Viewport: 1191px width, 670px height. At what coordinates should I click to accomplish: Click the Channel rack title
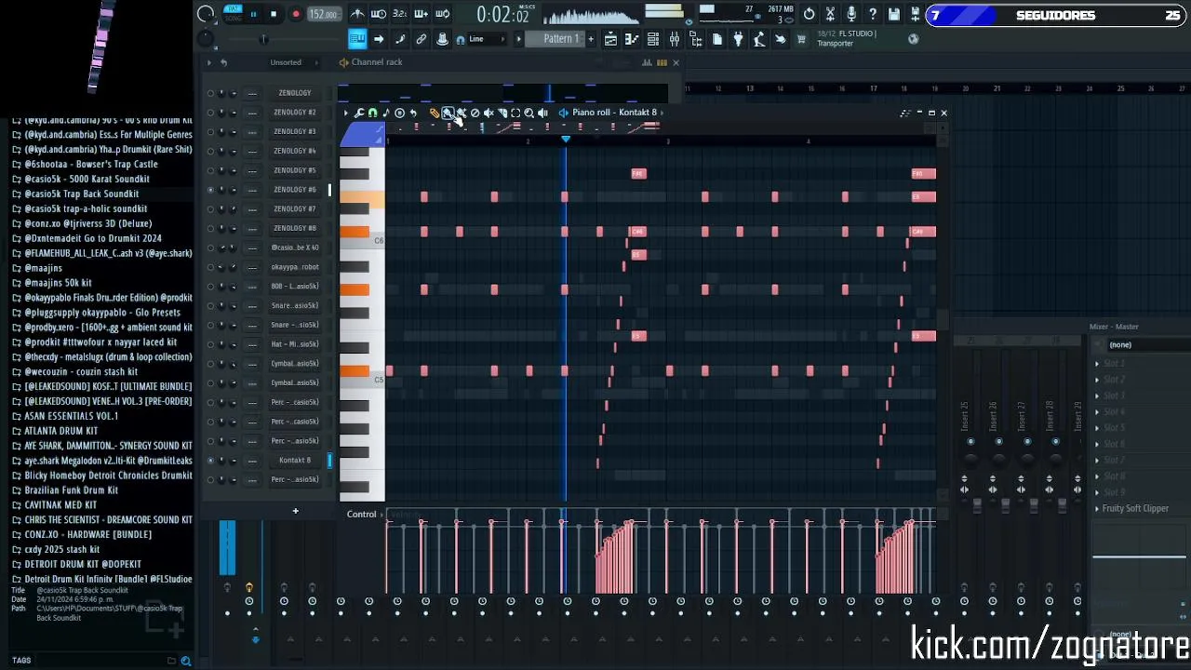377,62
